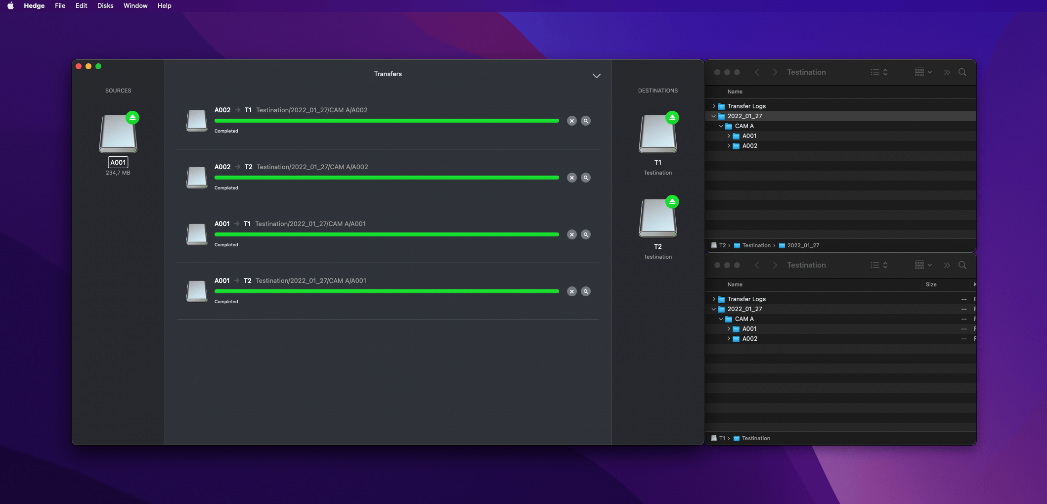Eject the T1 destination disk

click(x=672, y=118)
